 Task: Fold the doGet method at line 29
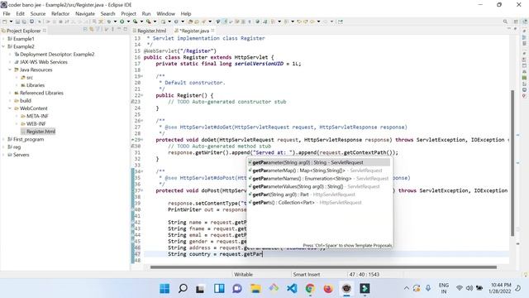click(x=141, y=140)
